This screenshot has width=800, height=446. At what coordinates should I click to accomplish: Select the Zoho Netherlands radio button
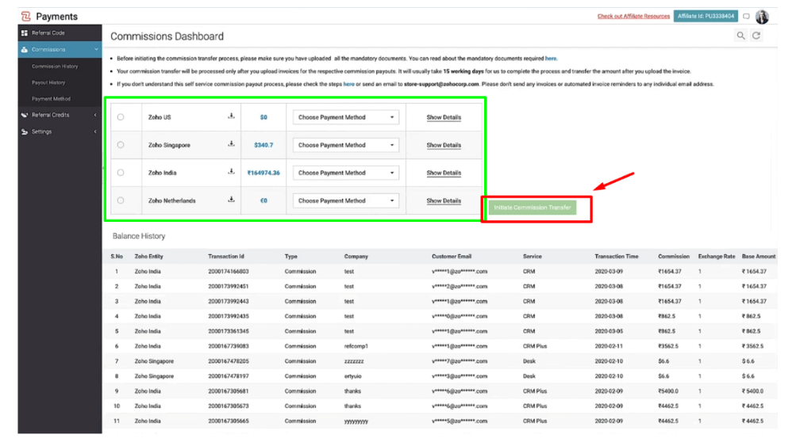coord(121,200)
